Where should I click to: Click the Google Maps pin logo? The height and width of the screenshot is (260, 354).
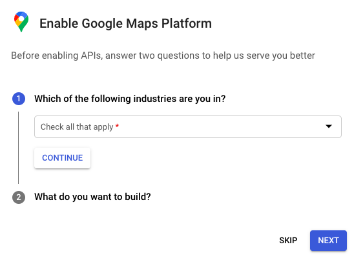tap(21, 22)
